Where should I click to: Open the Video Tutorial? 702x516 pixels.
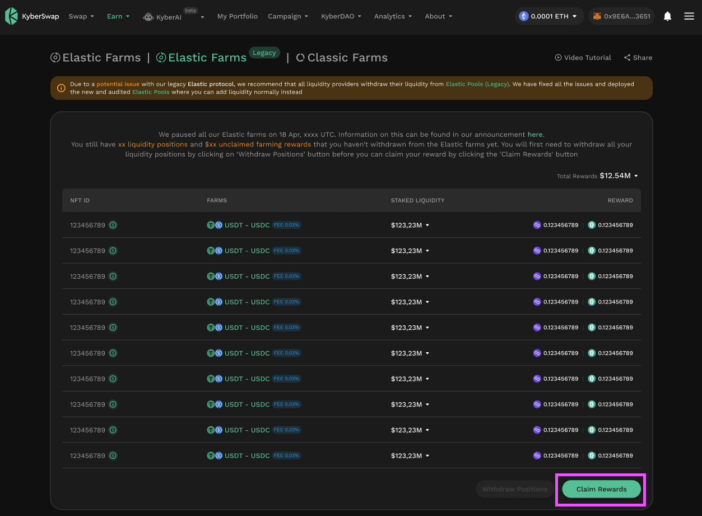583,58
